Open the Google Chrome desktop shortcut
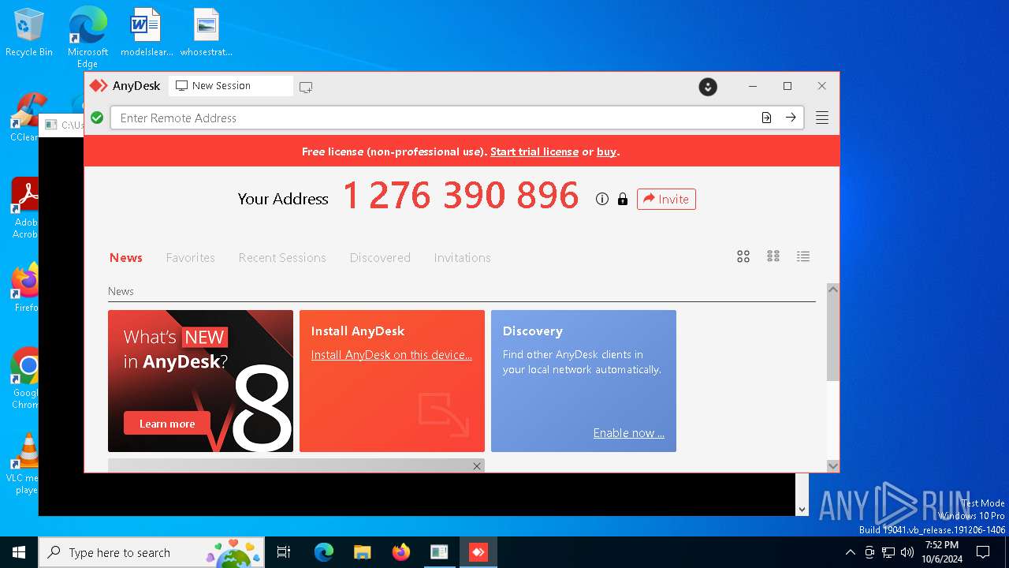Viewport: 1009px width, 568px height. pos(26,379)
